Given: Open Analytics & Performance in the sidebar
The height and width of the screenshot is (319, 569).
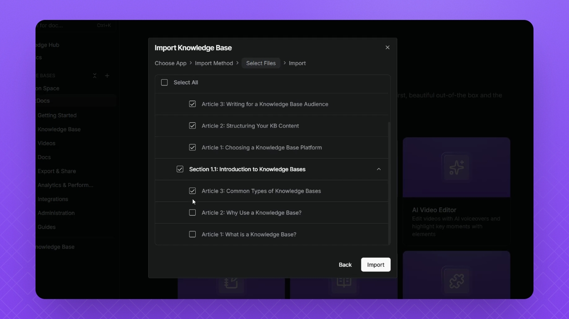Looking at the screenshot, I should click(x=65, y=185).
